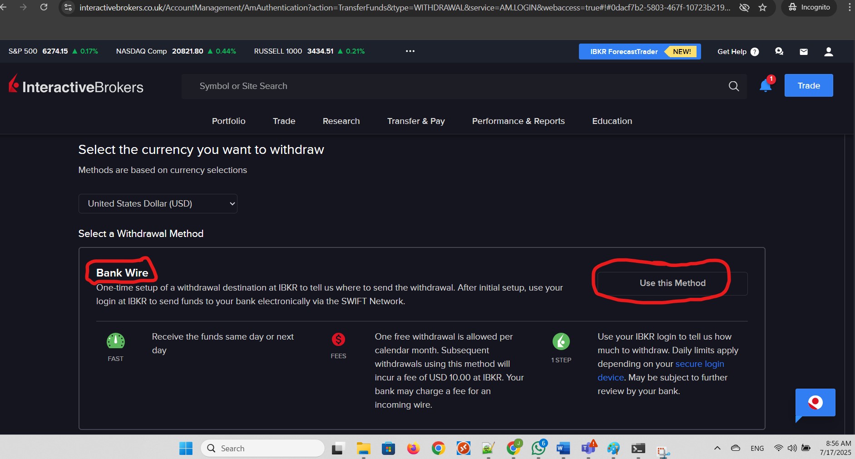Screen dimensions: 855x459
Task: Open File Explorer from the taskbar
Action: click(363, 449)
